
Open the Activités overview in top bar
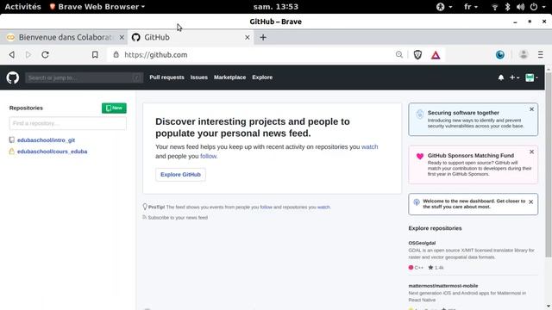(x=23, y=7)
